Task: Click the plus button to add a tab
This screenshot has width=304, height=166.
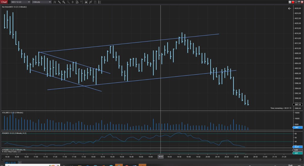Action: tap(20, 162)
